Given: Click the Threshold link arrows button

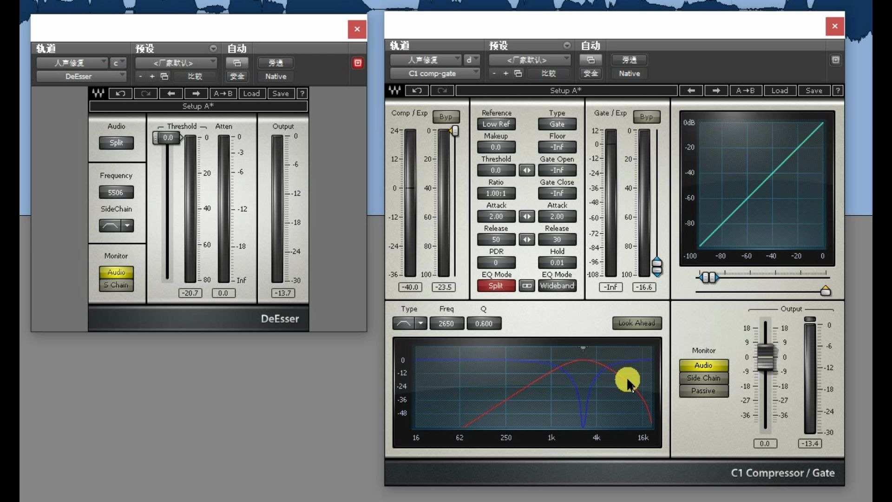Looking at the screenshot, I should tap(526, 170).
